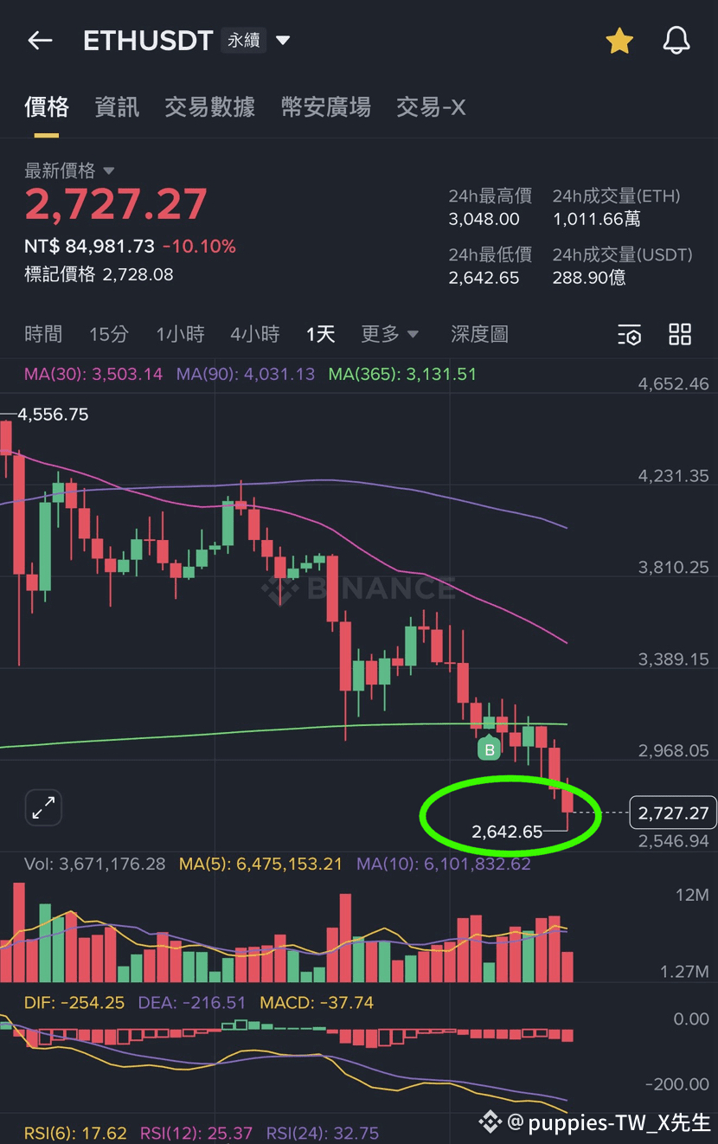
Task: Open the 幣安廣場 tab
Action: click(326, 107)
